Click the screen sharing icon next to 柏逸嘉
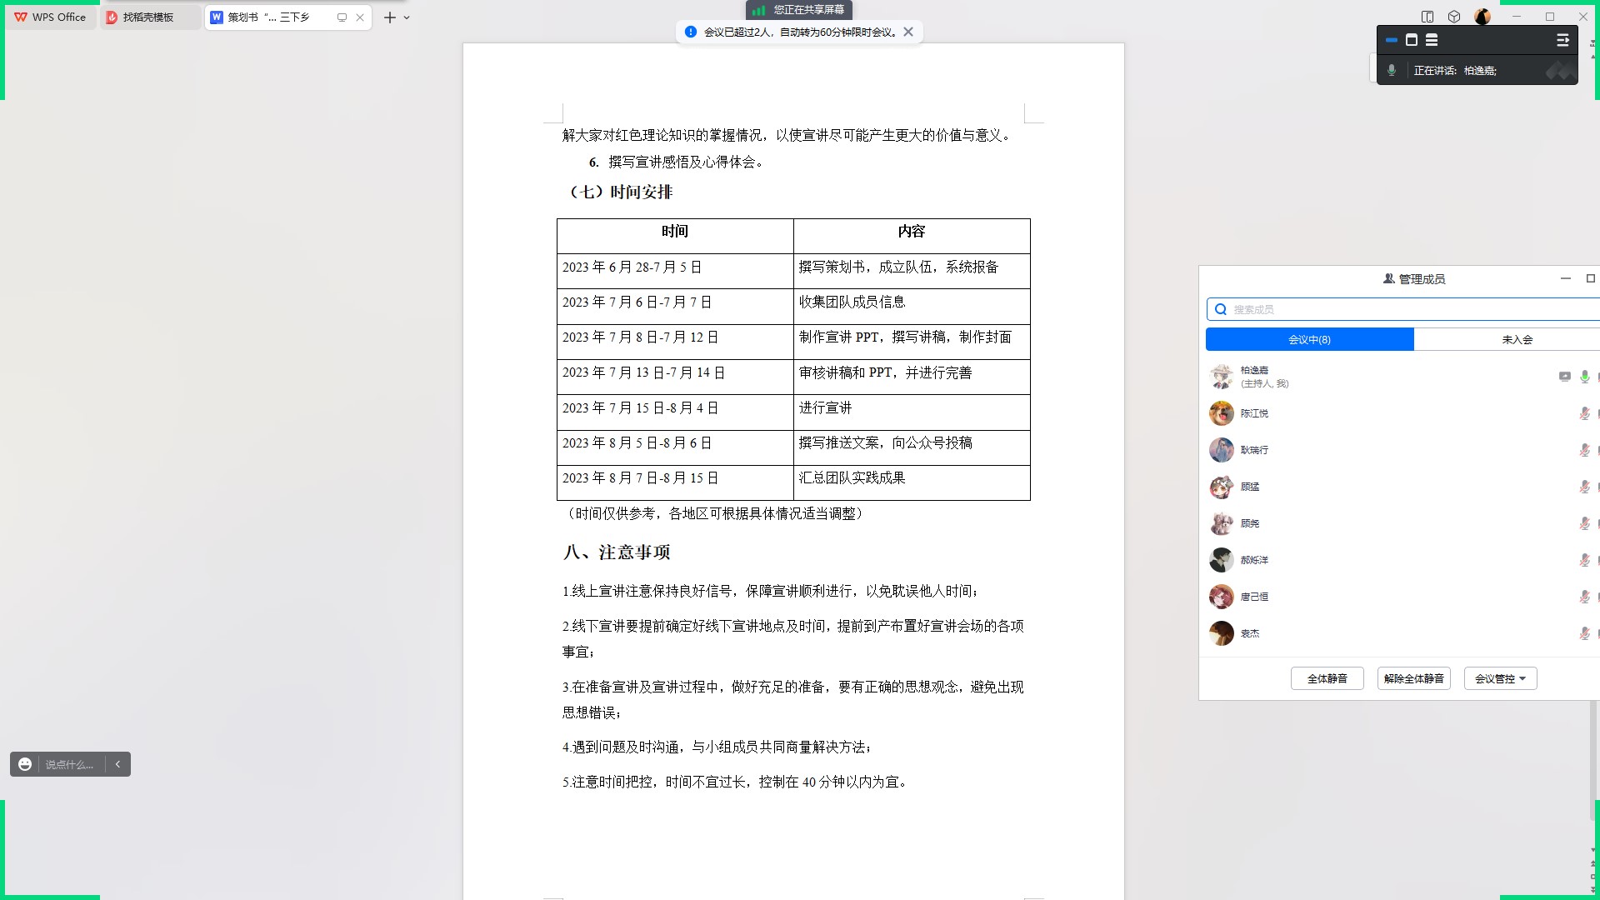 coord(1564,377)
